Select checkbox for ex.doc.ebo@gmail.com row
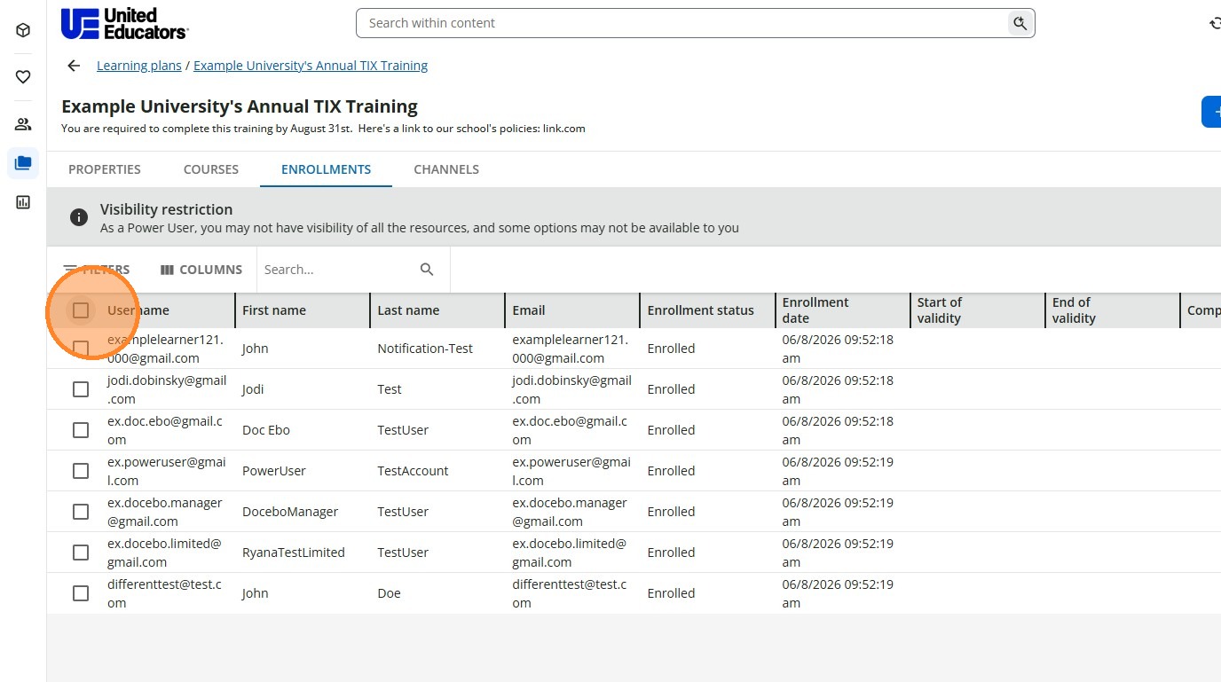Screen dimensions: 1221x682 point(81,430)
